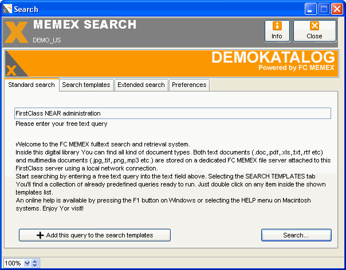Viewport: 346px width, 270px height.
Task: Add this query to the search templates
Action: click(x=95, y=235)
